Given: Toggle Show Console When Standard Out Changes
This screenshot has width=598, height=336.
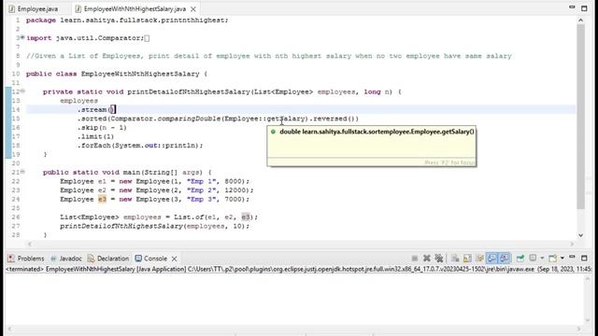Looking at the screenshot, I should [x=492, y=259].
